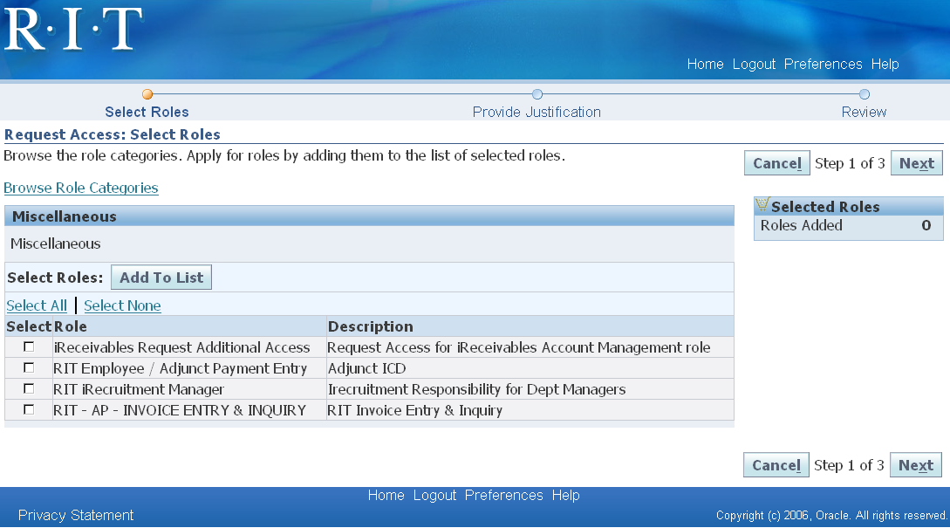Open the Privacy Statement link
This screenshot has width=950, height=528.
[76, 515]
